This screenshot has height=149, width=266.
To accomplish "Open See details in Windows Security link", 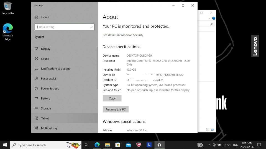I will (123, 35).
